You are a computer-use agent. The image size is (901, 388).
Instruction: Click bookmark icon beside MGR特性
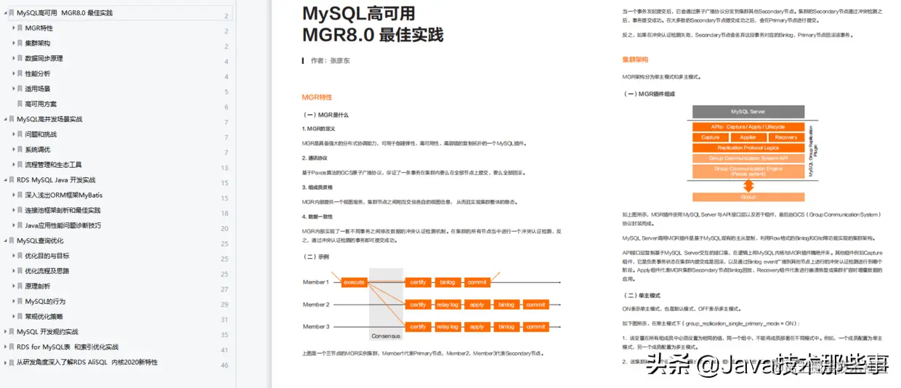(20, 28)
